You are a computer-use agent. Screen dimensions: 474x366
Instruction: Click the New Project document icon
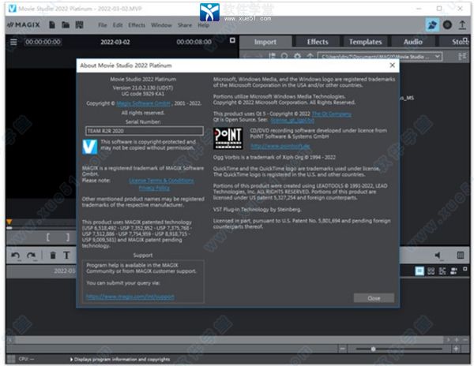click(x=52, y=24)
